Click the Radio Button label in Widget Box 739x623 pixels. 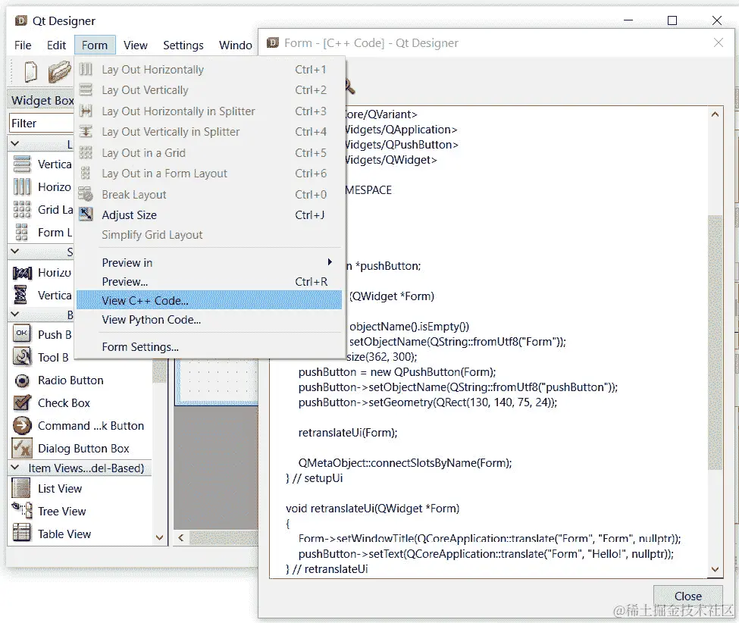[70, 380]
